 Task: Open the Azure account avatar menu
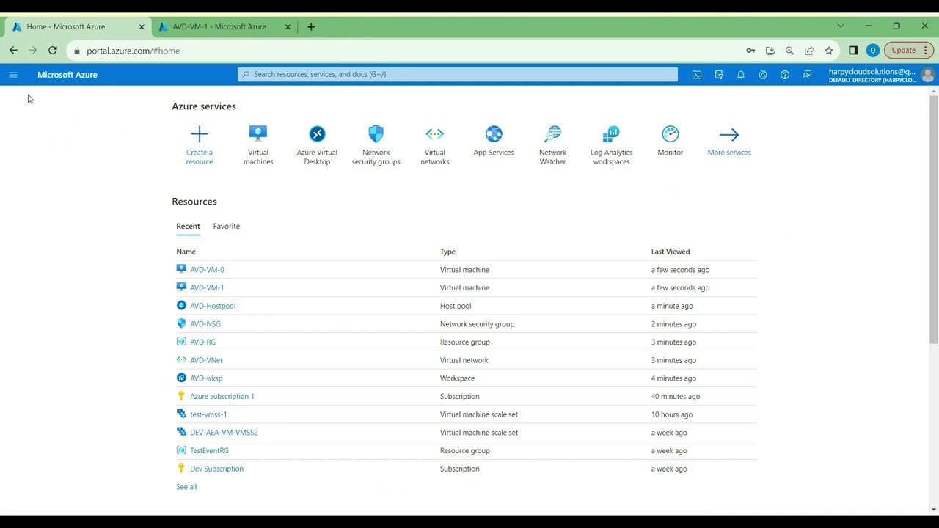928,75
